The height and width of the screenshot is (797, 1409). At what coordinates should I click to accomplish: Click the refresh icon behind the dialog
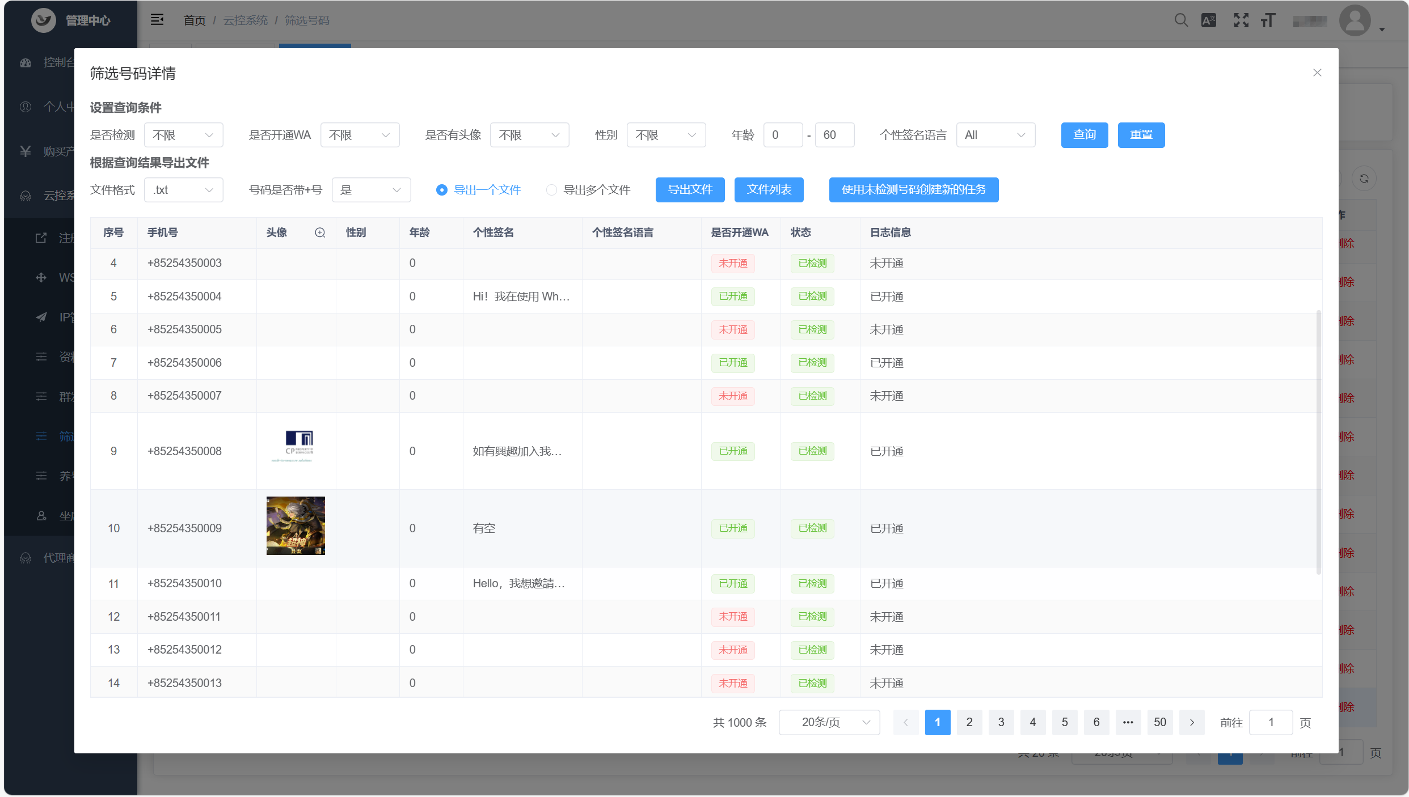pyautogui.click(x=1364, y=179)
